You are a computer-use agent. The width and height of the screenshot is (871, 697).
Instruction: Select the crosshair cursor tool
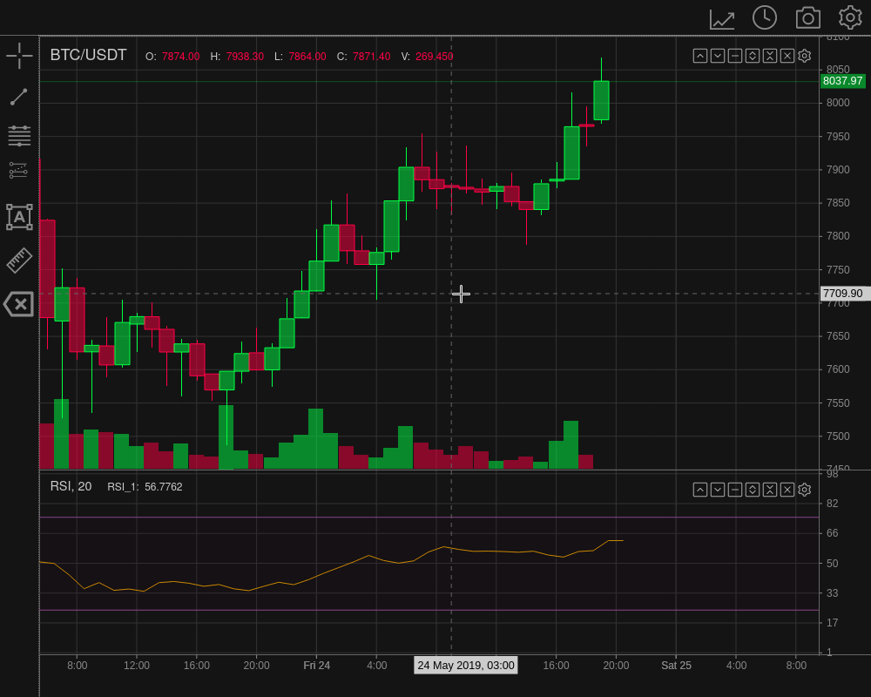pyautogui.click(x=19, y=56)
